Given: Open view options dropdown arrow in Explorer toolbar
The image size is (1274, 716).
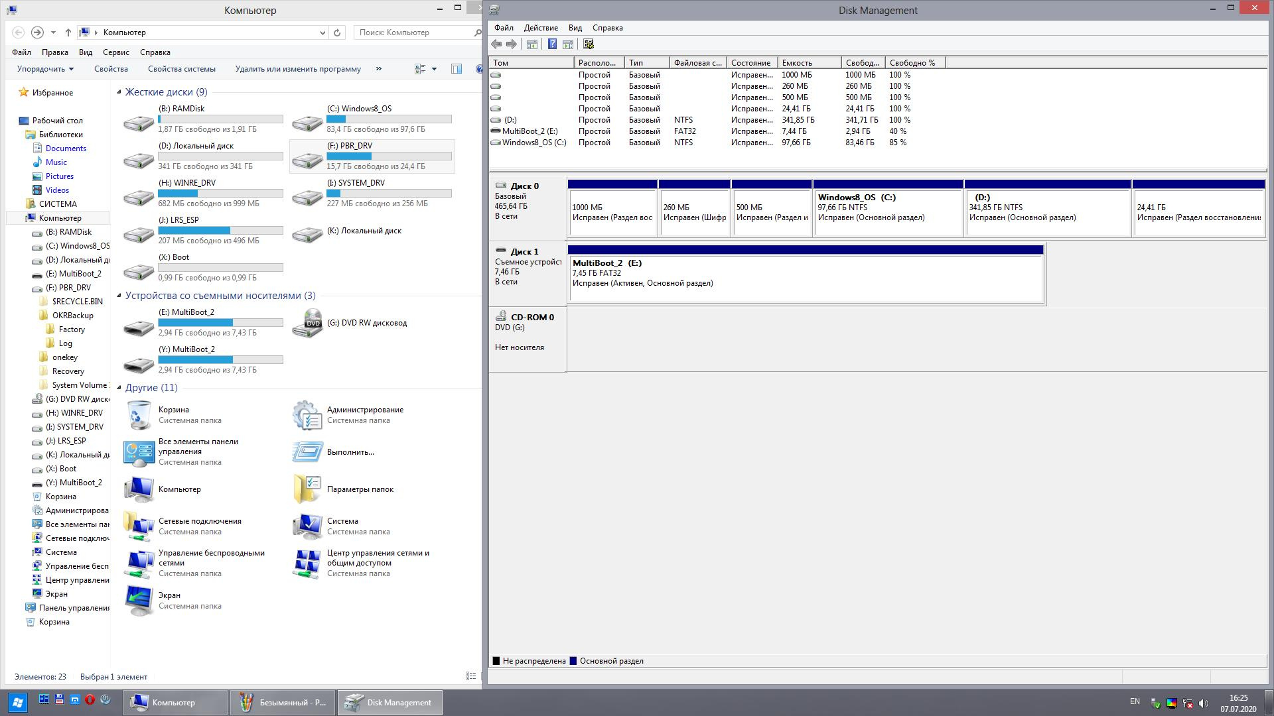Looking at the screenshot, I should tap(435, 69).
